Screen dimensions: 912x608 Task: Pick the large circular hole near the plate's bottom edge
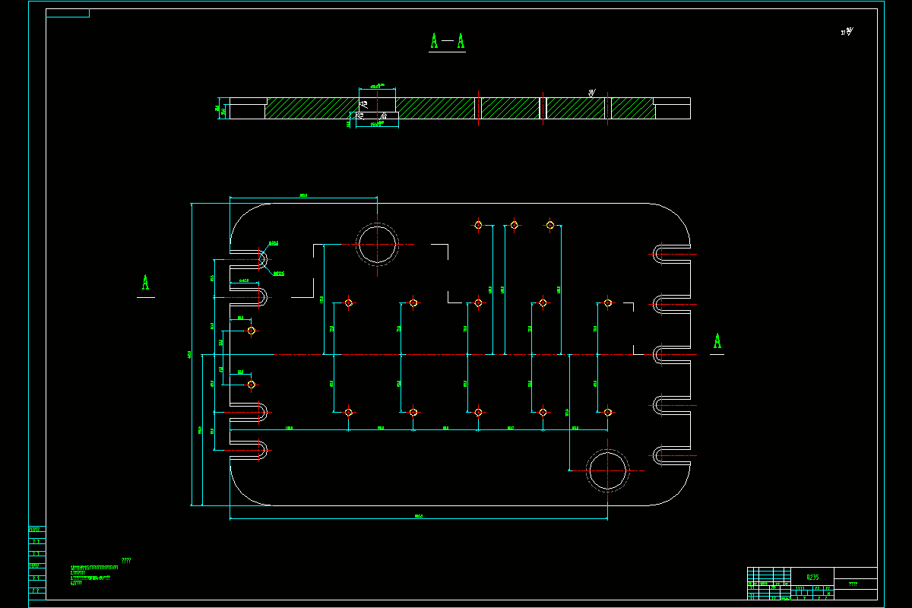(x=608, y=470)
